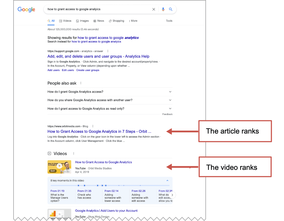This screenshot has width=284, height=221.
Task: Click 'About 125,000,000 results' text
Action: tap(73, 29)
